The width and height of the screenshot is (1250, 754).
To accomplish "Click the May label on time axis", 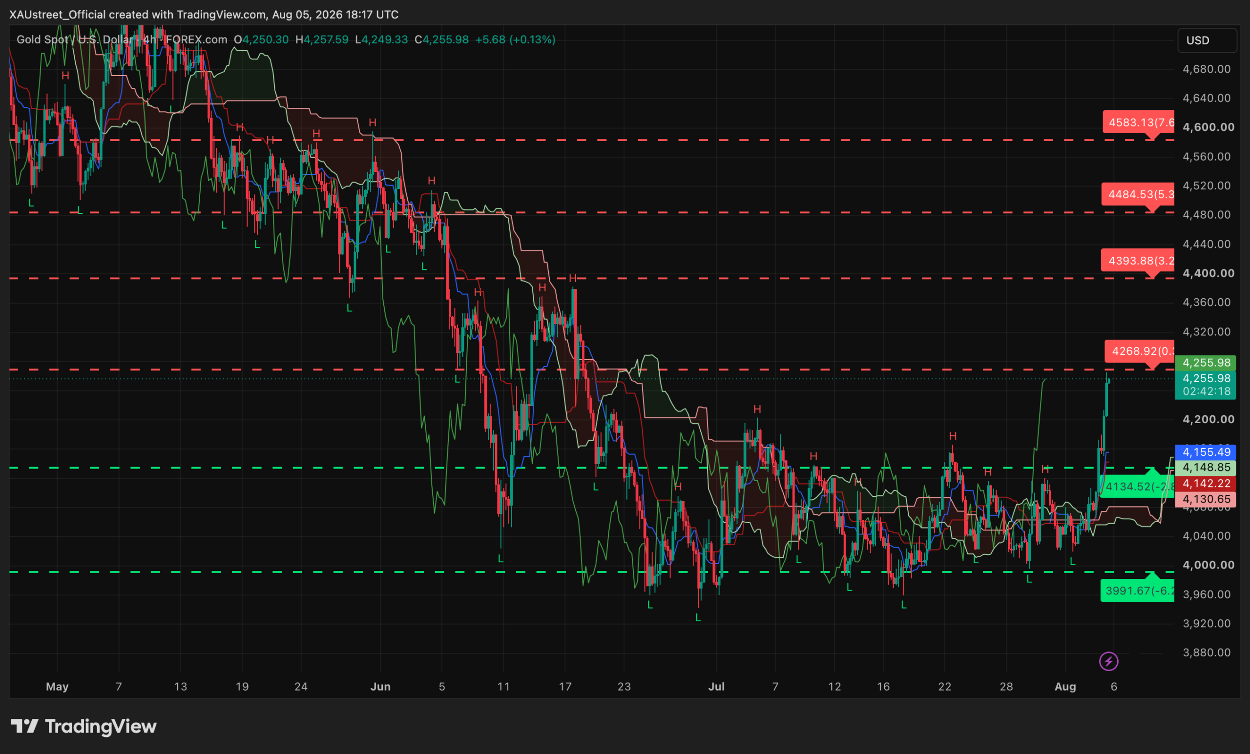I will 57,687.
